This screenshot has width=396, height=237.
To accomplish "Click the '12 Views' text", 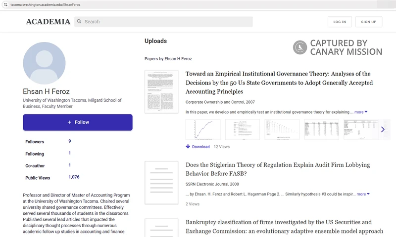I will click(222, 147).
